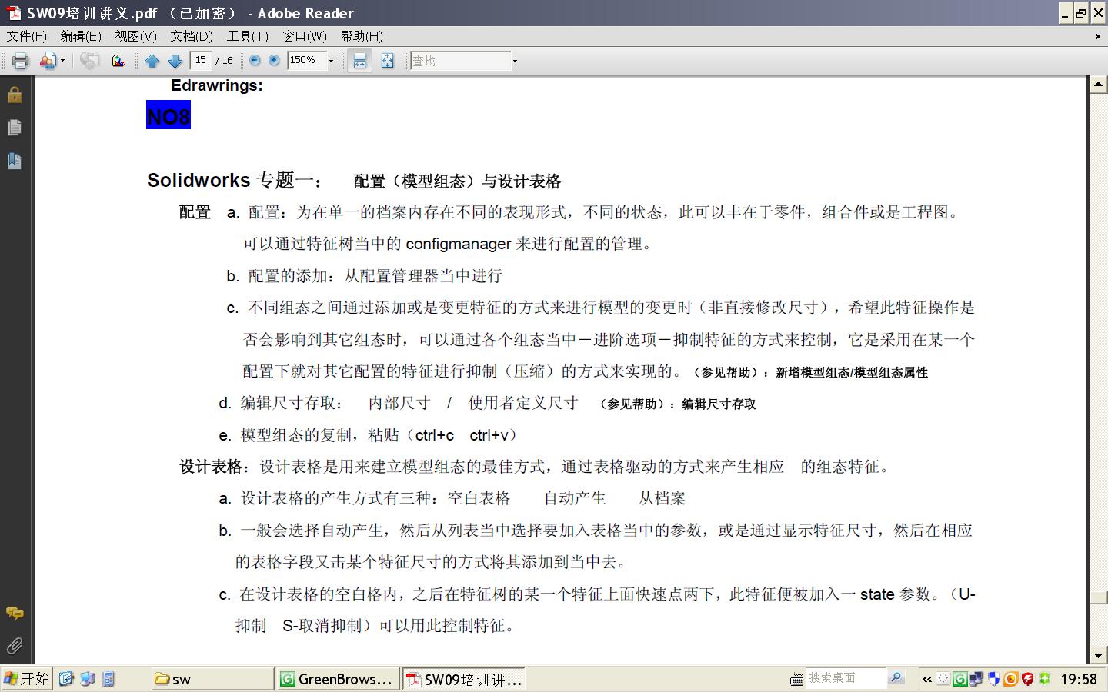Click the desktop search magnifier button
Image resolution: width=1108 pixels, height=692 pixels.
point(896,677)
